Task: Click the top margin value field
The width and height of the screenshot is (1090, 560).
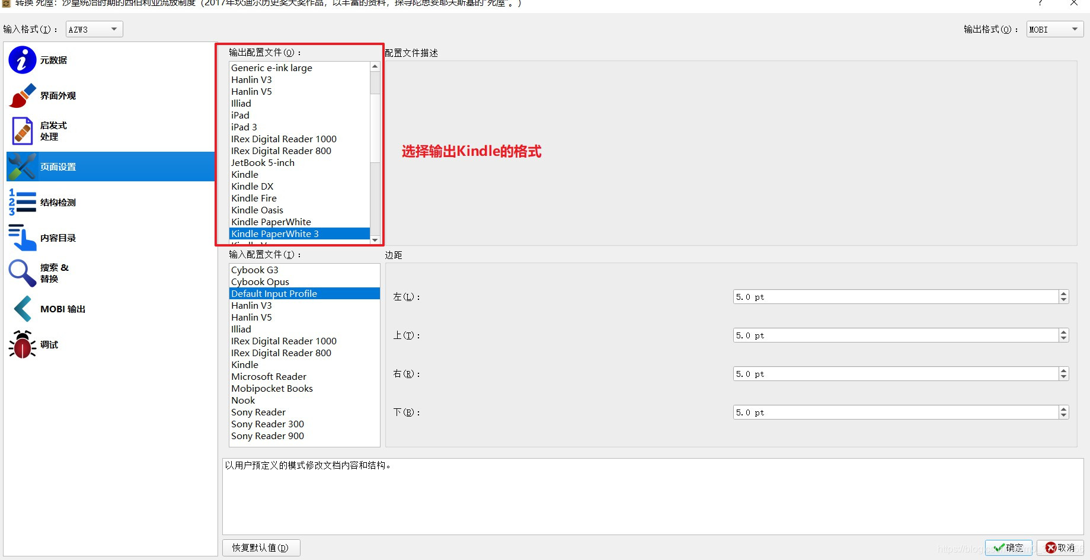Action: 896,335
